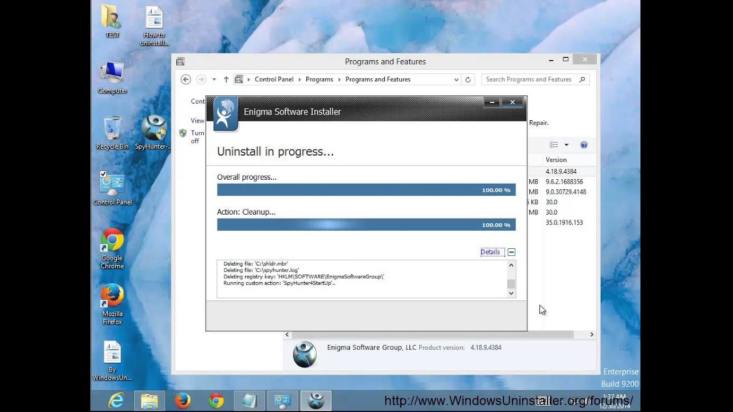Open the By WindowsUn... text file
Screen dimensions: 733x412
(x=112, y=360)
